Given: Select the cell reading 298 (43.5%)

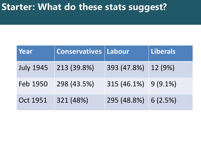Looking at the screenshot, I should pyautogui.click(x=80, y=86).
